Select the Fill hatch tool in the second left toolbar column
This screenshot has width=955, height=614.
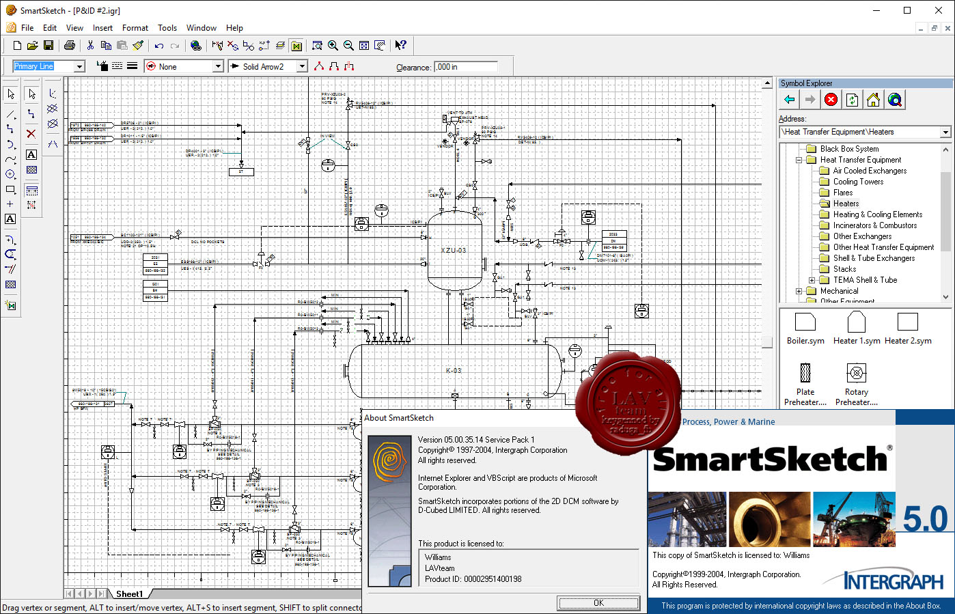click(x=31, y=169)
